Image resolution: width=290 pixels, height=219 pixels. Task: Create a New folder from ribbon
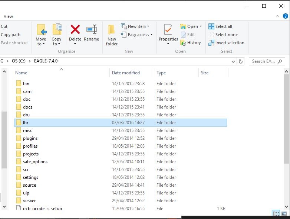point(112,35)
